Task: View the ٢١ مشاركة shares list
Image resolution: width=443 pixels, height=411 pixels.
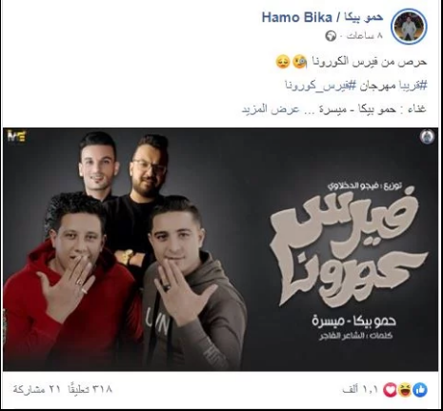Action: [x=36, y=389]
